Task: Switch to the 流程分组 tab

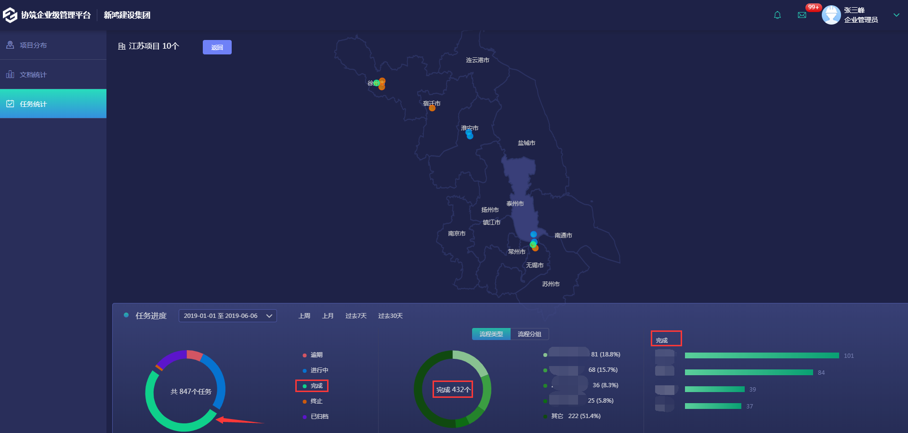Action: click(x=529, y=334)
